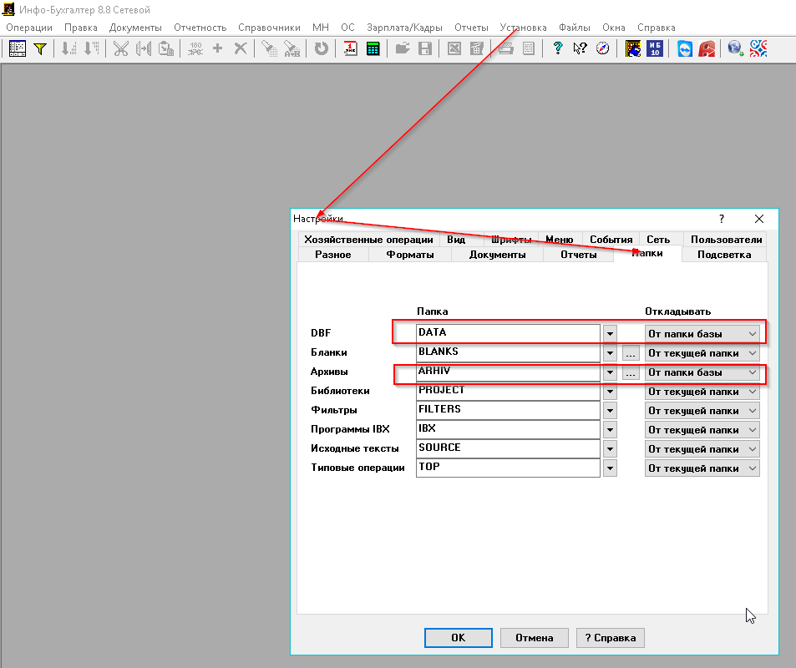Click the floppy disk save icon
This screenshot has height=668, width=796.
(425, 48)
